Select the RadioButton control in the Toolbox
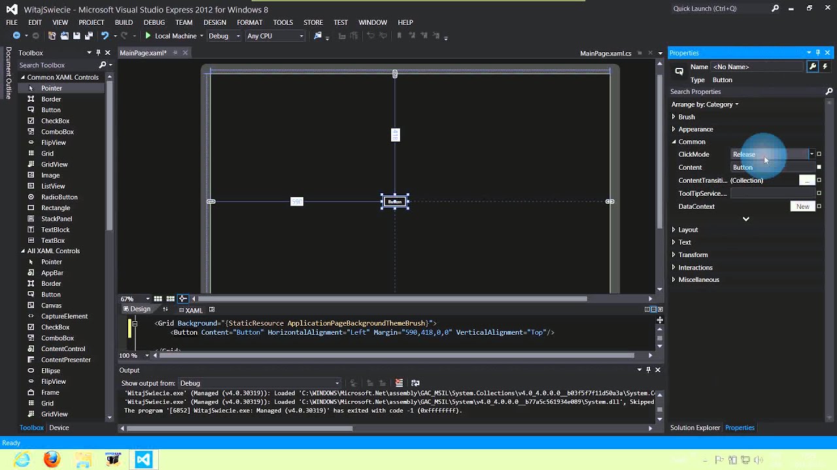This screenshot has height=470, width=837. point(59,197)
